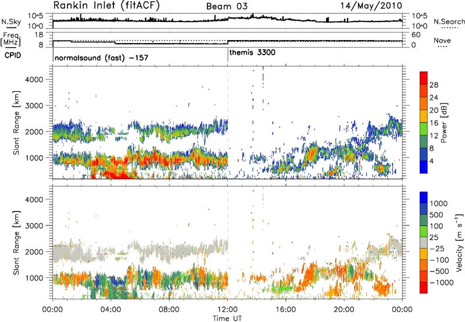Click the 'Velocity [m s-1]' colorbar title
Viewport: 465px width, 322px height.
coord(459,242)
